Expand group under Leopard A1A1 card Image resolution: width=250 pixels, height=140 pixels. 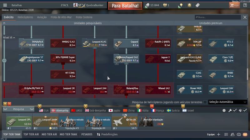click(95, 48)
